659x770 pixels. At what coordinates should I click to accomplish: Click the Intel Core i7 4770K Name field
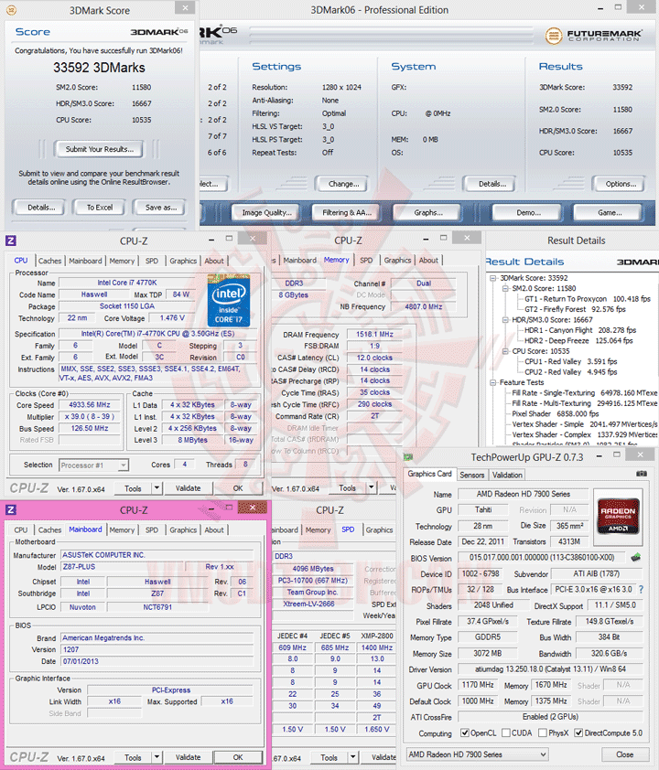(127, 283)
